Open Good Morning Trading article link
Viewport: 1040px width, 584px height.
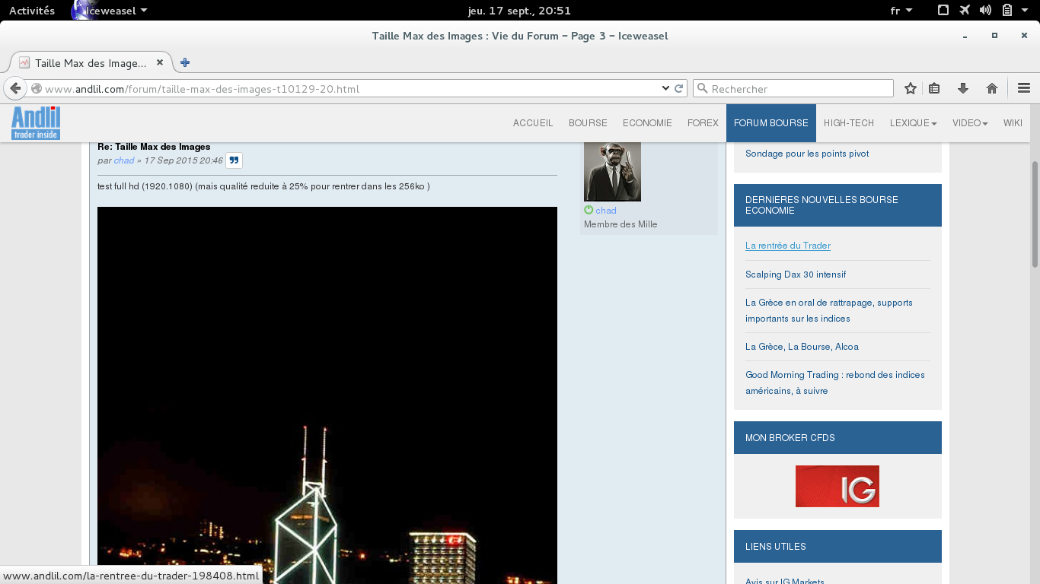835,382
